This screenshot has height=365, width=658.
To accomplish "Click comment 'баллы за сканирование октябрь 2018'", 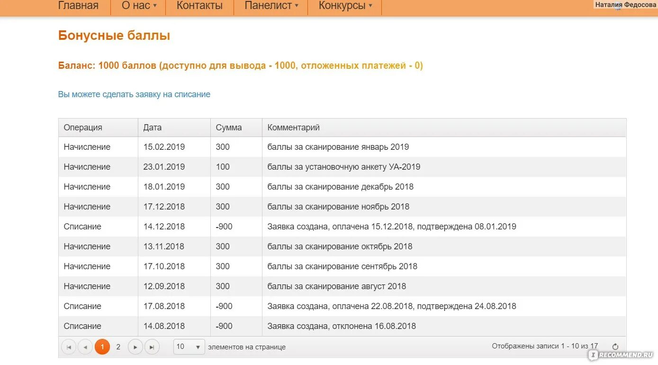I will pyautogui.click(x=340, y=246).
